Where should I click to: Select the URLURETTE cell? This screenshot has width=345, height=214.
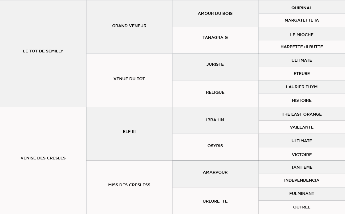[x=215, y=201]
